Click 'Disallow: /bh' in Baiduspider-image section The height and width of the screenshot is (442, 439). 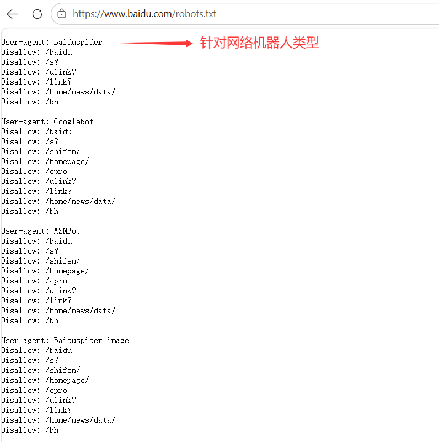[x=30, y=430]
